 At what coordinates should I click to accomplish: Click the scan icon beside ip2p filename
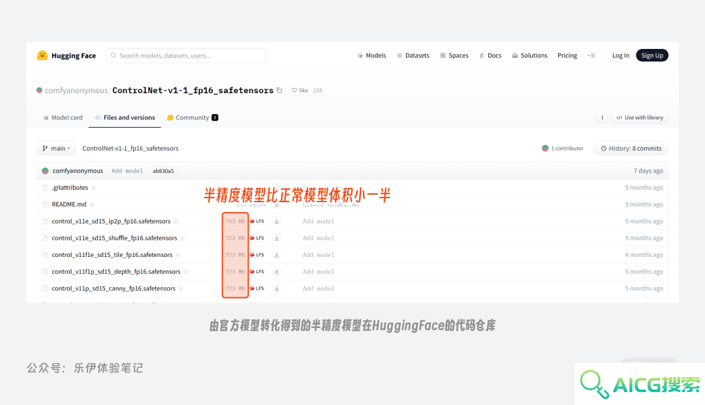pos(176,221)
